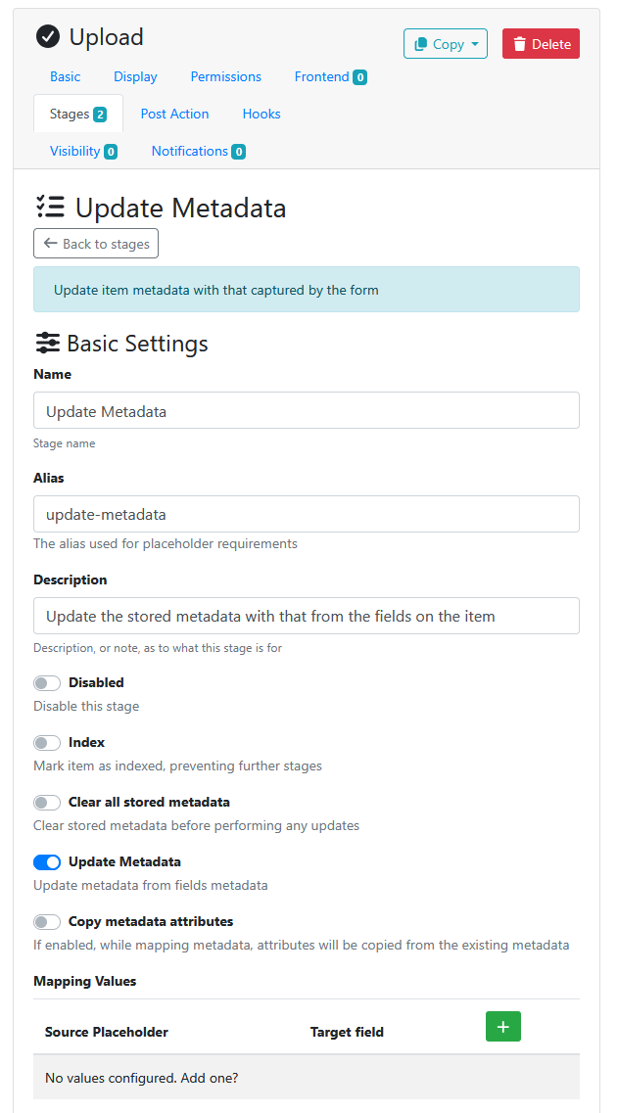Switch to the Permissions tab
This screenshot has height=1113, width=618.
point(226,76)
